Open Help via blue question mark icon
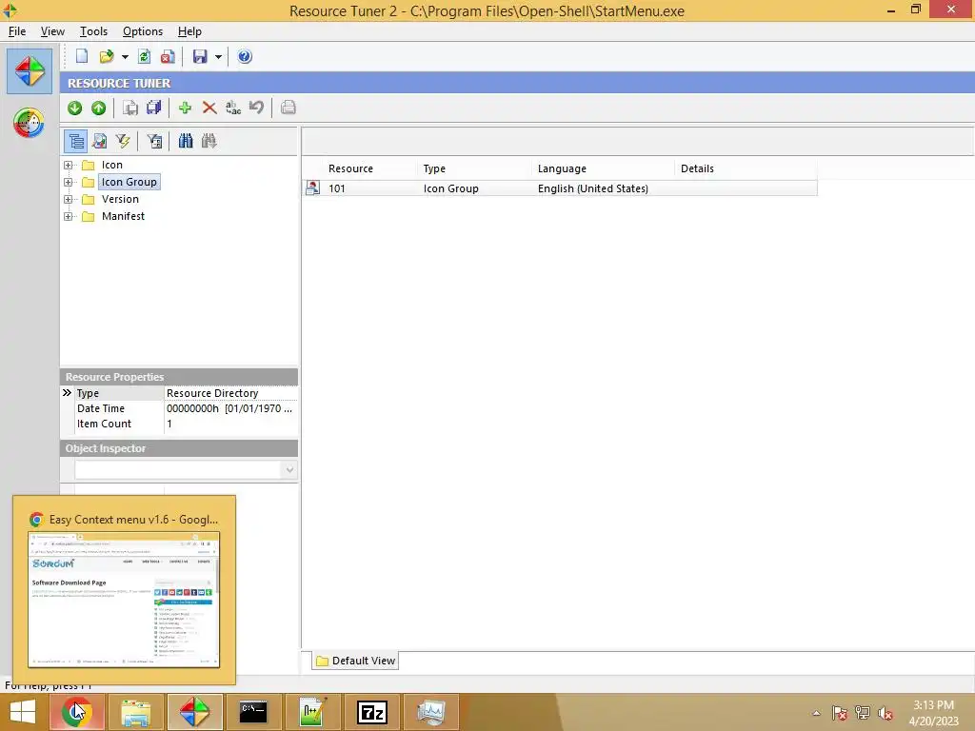 245,56
